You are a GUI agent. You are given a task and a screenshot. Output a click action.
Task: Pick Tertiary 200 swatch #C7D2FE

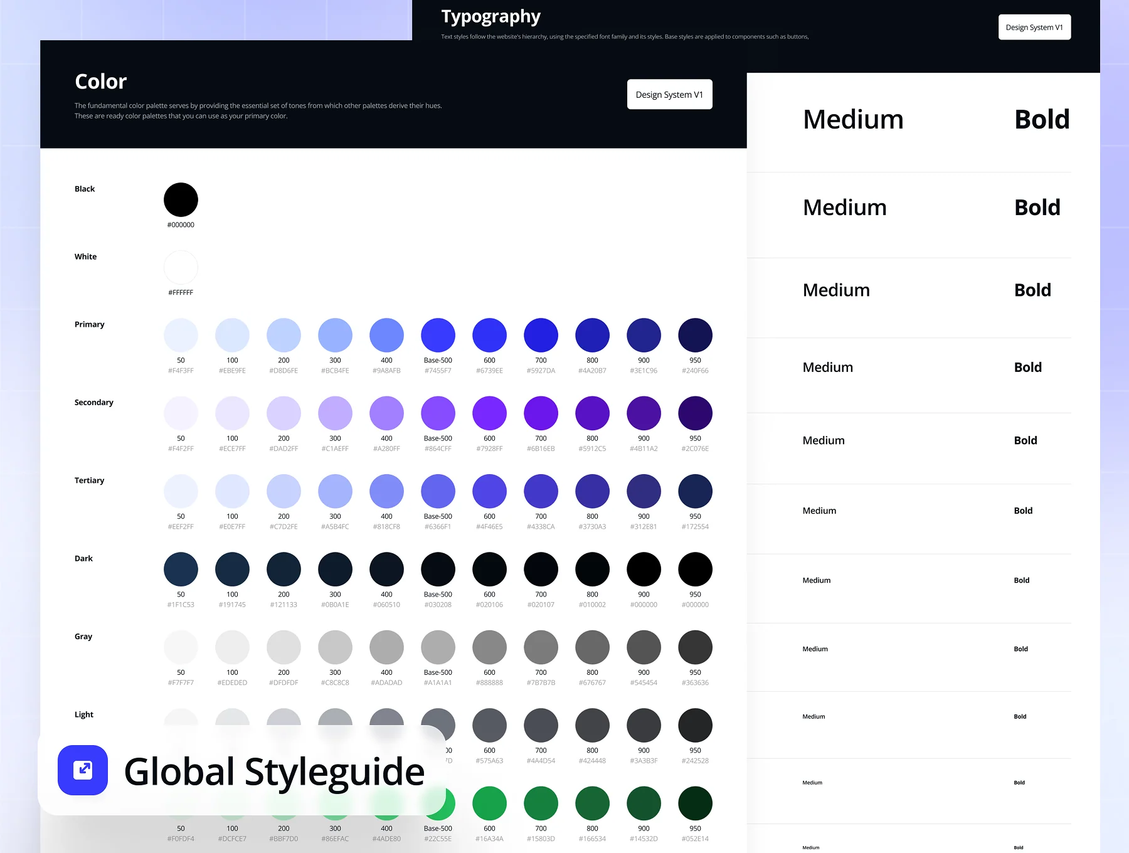pyautogui.click(x=284, y=491)
